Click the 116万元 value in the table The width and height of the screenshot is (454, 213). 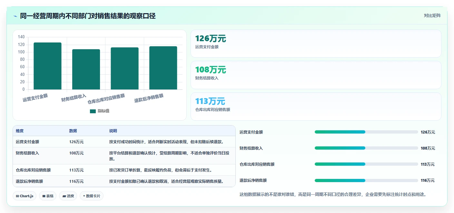coord(76,181)
